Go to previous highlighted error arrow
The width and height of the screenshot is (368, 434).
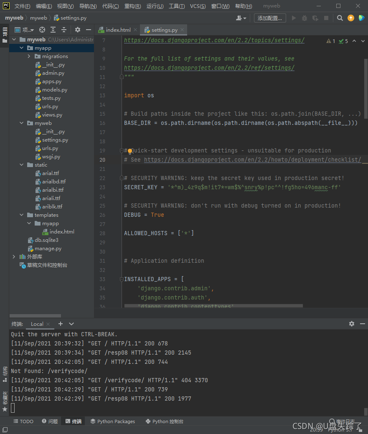[354, 41]
